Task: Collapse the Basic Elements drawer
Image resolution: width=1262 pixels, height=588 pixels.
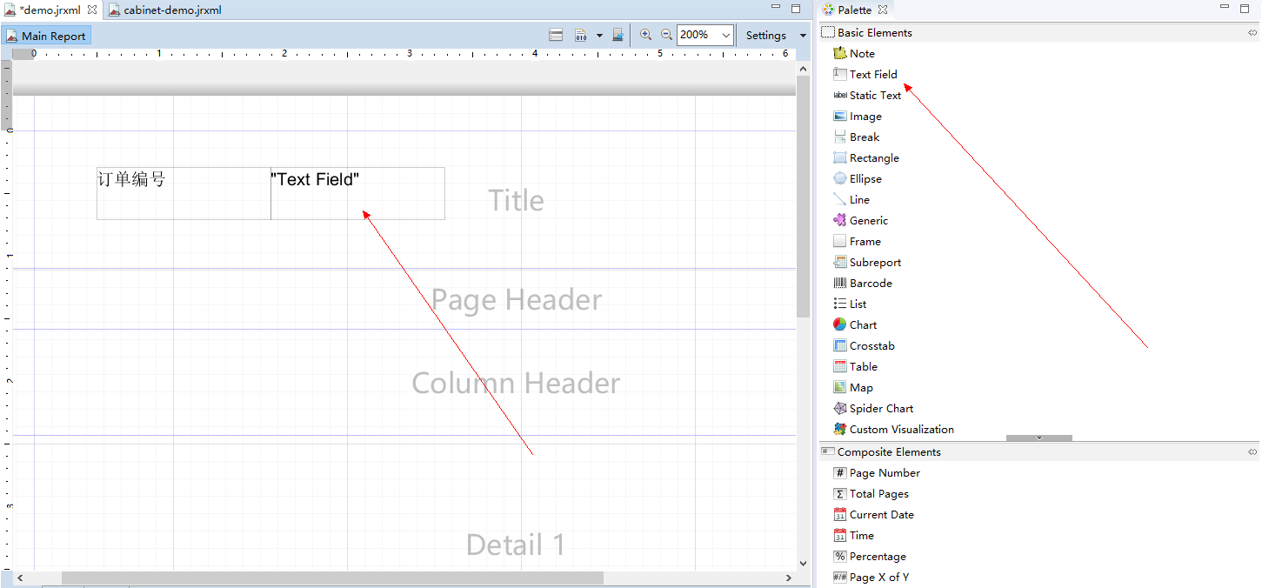Action: [x=1039, y=32]
